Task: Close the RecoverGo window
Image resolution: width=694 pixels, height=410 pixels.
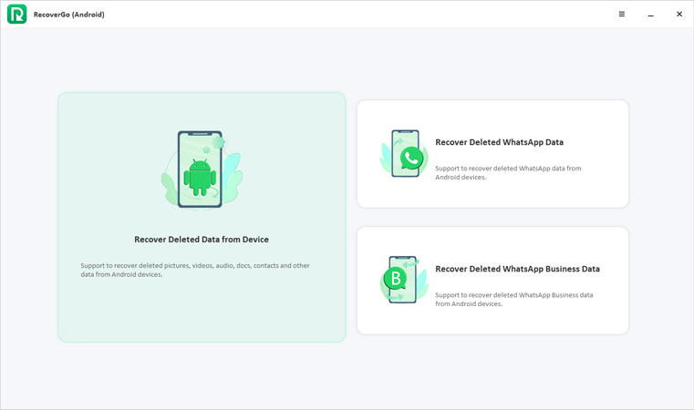Action: tap(679, 15)
